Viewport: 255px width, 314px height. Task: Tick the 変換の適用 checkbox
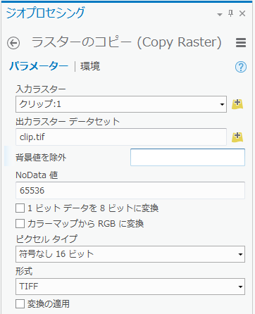coord(20,304)
